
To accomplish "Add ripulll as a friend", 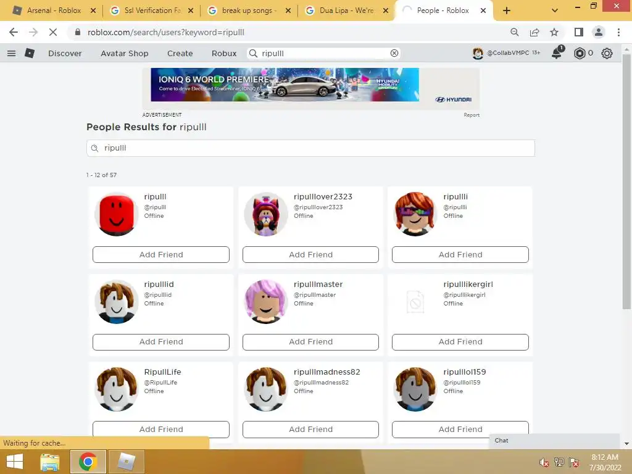I will pos(161,254).
